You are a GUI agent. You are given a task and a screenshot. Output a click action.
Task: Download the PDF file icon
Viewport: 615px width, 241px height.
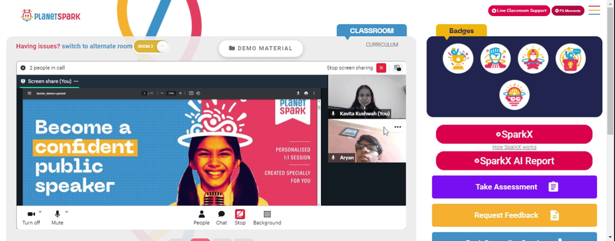point(298,93)
